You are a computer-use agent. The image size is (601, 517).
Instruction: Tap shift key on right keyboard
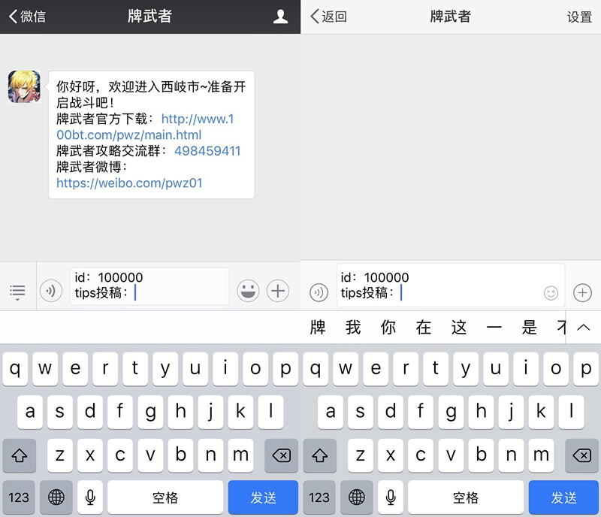click(x=320, y=455)
